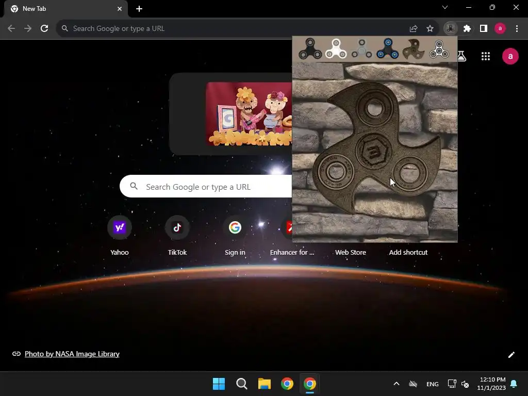Image resolution: width=528 pixels, height=396 pixels.
Task: Click the Google Doodle image
Action: coord(249,114)
